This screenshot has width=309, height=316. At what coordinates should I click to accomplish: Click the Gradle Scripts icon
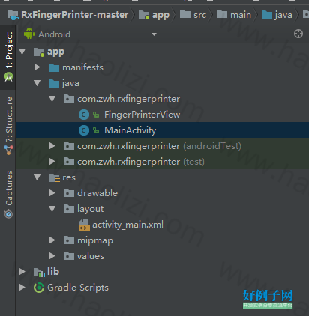39,288
